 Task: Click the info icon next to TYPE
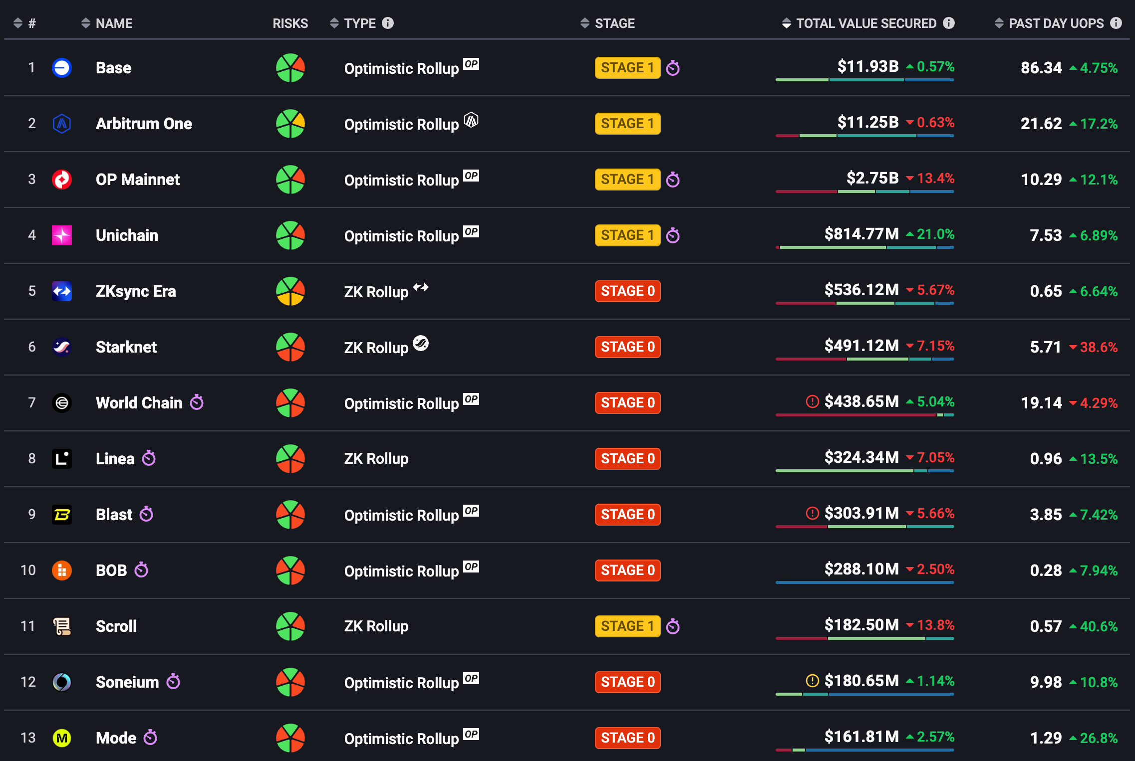[388, 23]
